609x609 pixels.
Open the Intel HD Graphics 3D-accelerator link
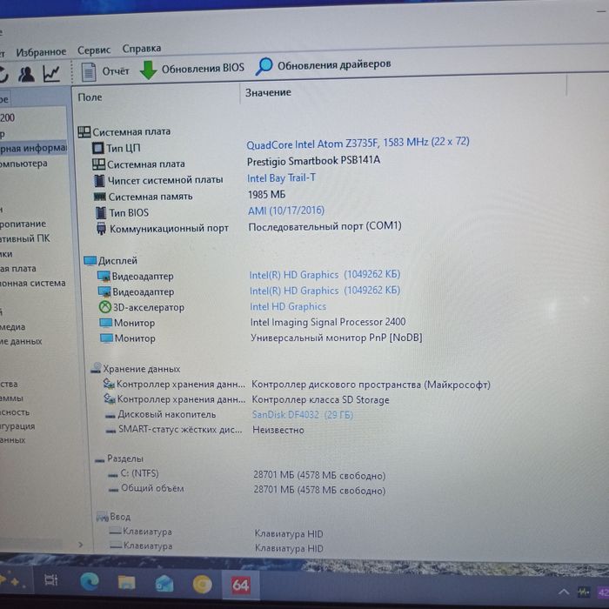[x=288, y=306]
